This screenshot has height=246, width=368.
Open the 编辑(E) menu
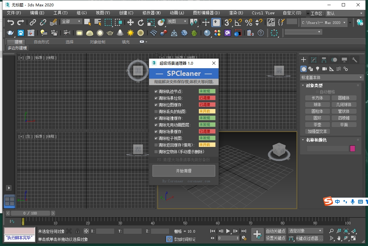coord(37,13)
